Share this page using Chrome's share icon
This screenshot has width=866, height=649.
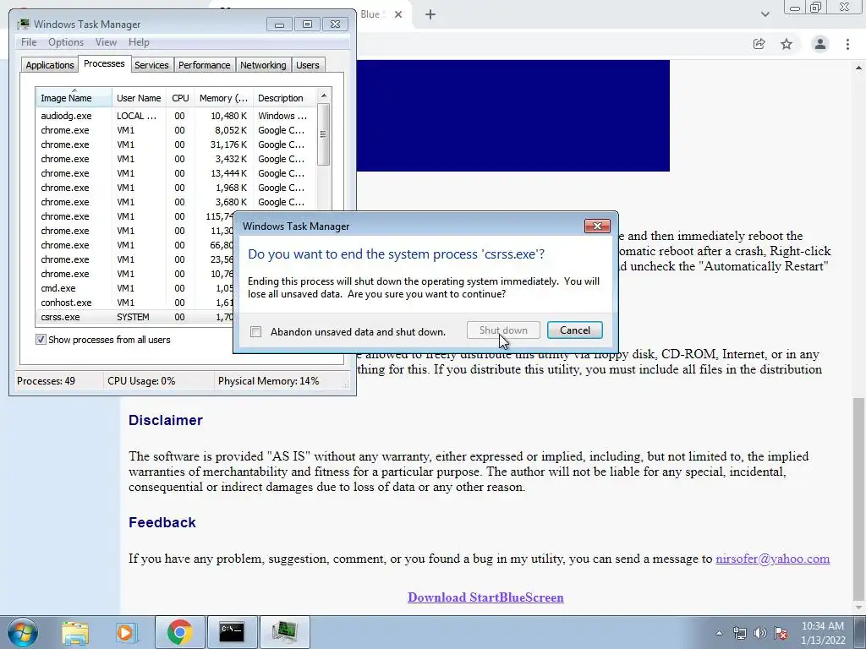759,44
